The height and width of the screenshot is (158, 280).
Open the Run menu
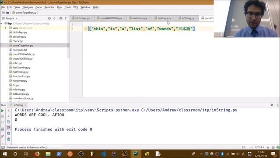[x=59, y=7]
